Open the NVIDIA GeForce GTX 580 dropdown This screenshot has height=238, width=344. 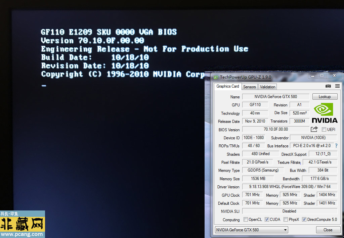click(x=251, y=230)
